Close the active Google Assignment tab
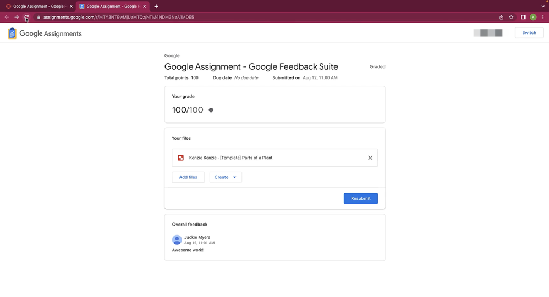This screenshot has height=297, width=549. pos(145,6)
